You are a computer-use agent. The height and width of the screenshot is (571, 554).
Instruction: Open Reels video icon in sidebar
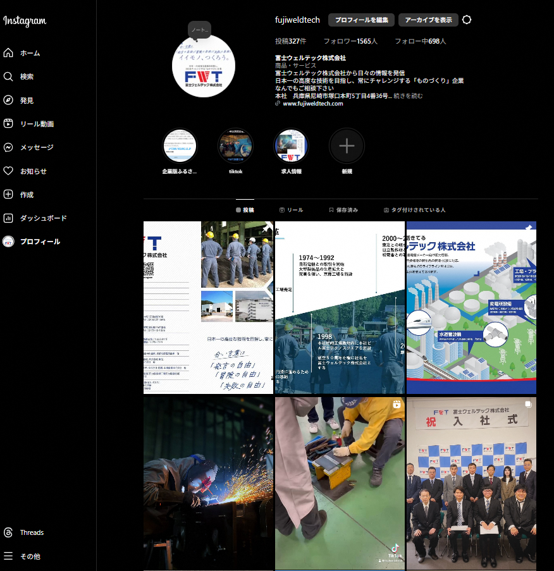click(8, 124)
